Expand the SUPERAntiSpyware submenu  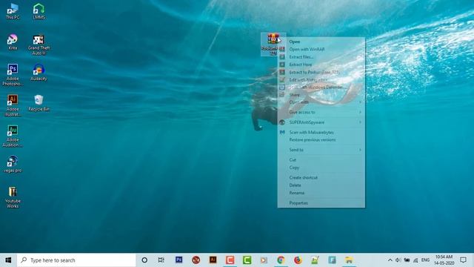point(321,122)
